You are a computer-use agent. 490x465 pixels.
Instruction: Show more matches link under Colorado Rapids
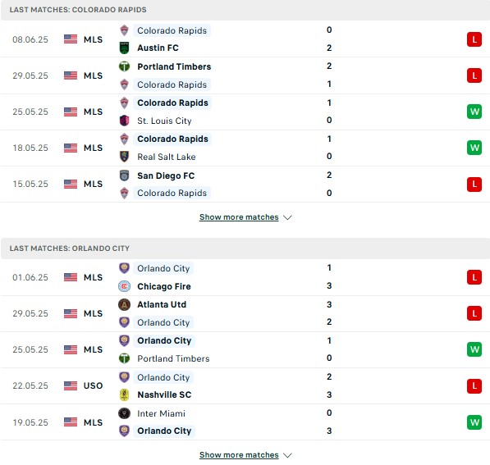point(239,217)
